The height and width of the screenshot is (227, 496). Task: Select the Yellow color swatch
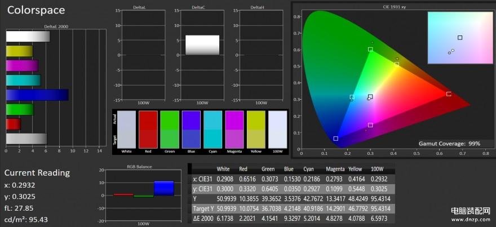256,130
